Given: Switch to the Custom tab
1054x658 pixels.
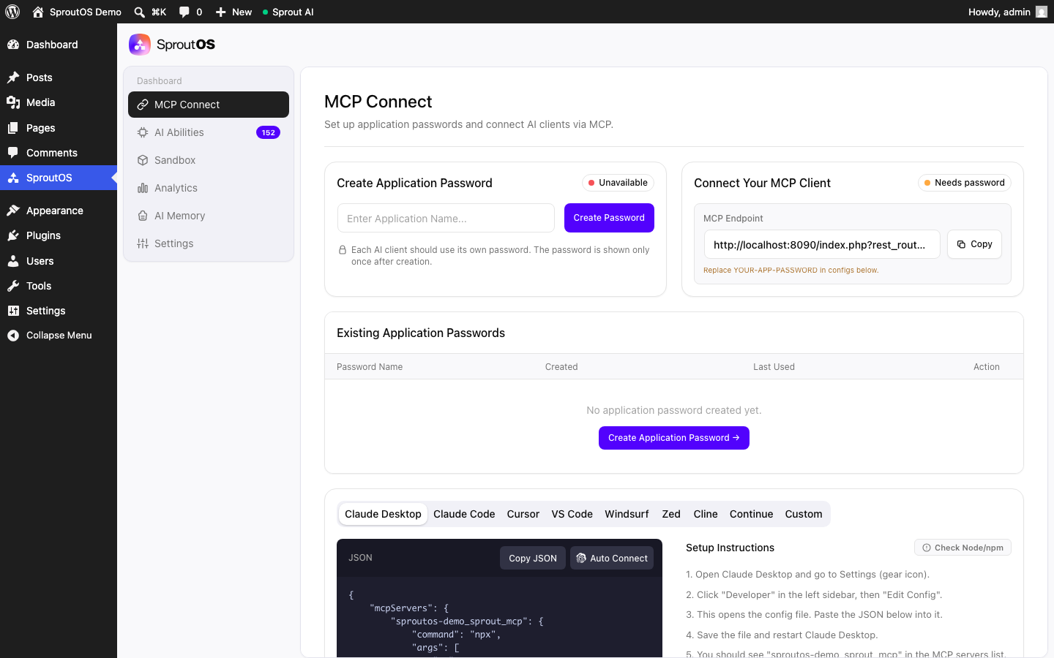Looking at the screenshot, I should click(804, 514).
